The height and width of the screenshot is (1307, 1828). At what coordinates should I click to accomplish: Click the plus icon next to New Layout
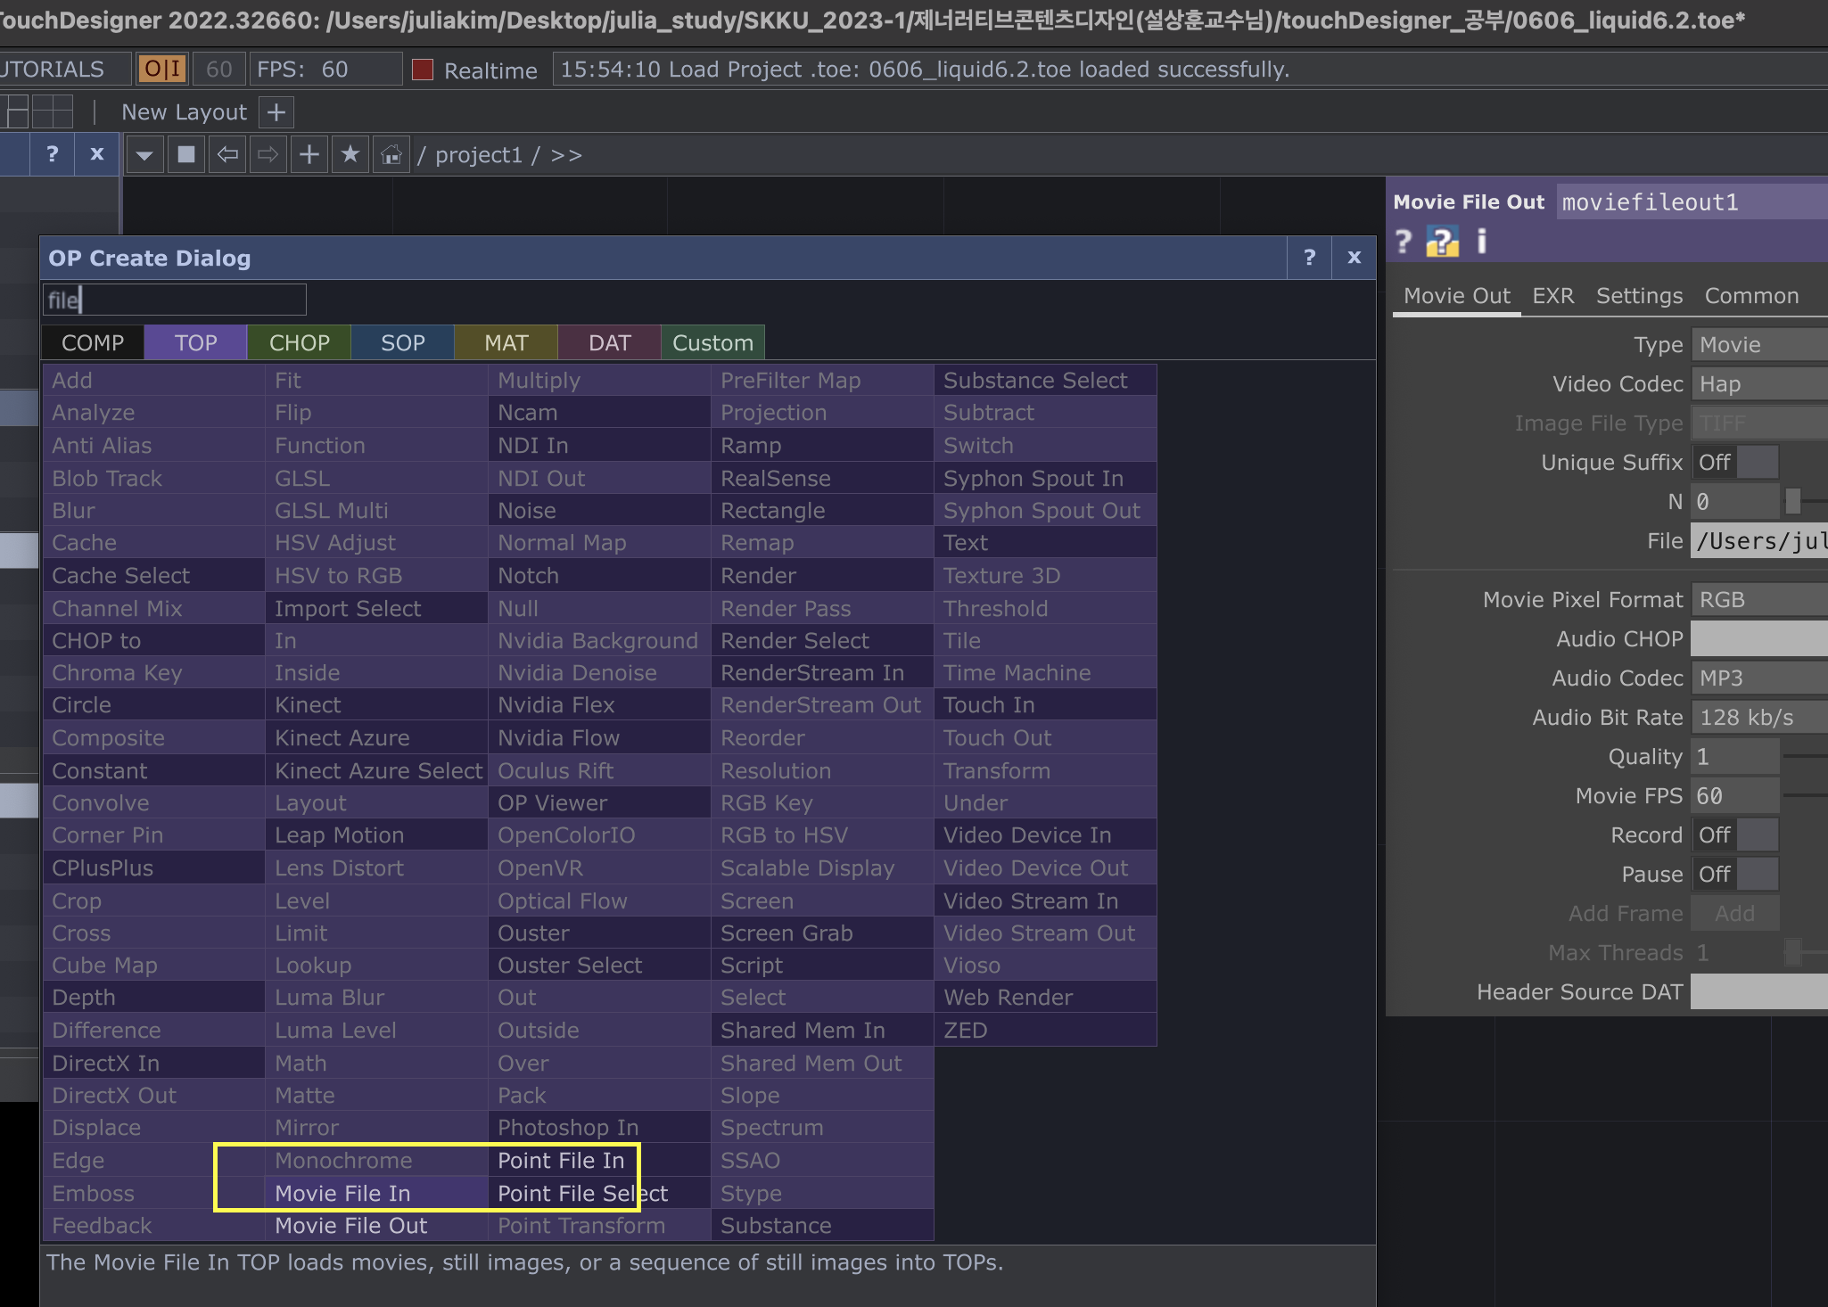pos(276,112)
